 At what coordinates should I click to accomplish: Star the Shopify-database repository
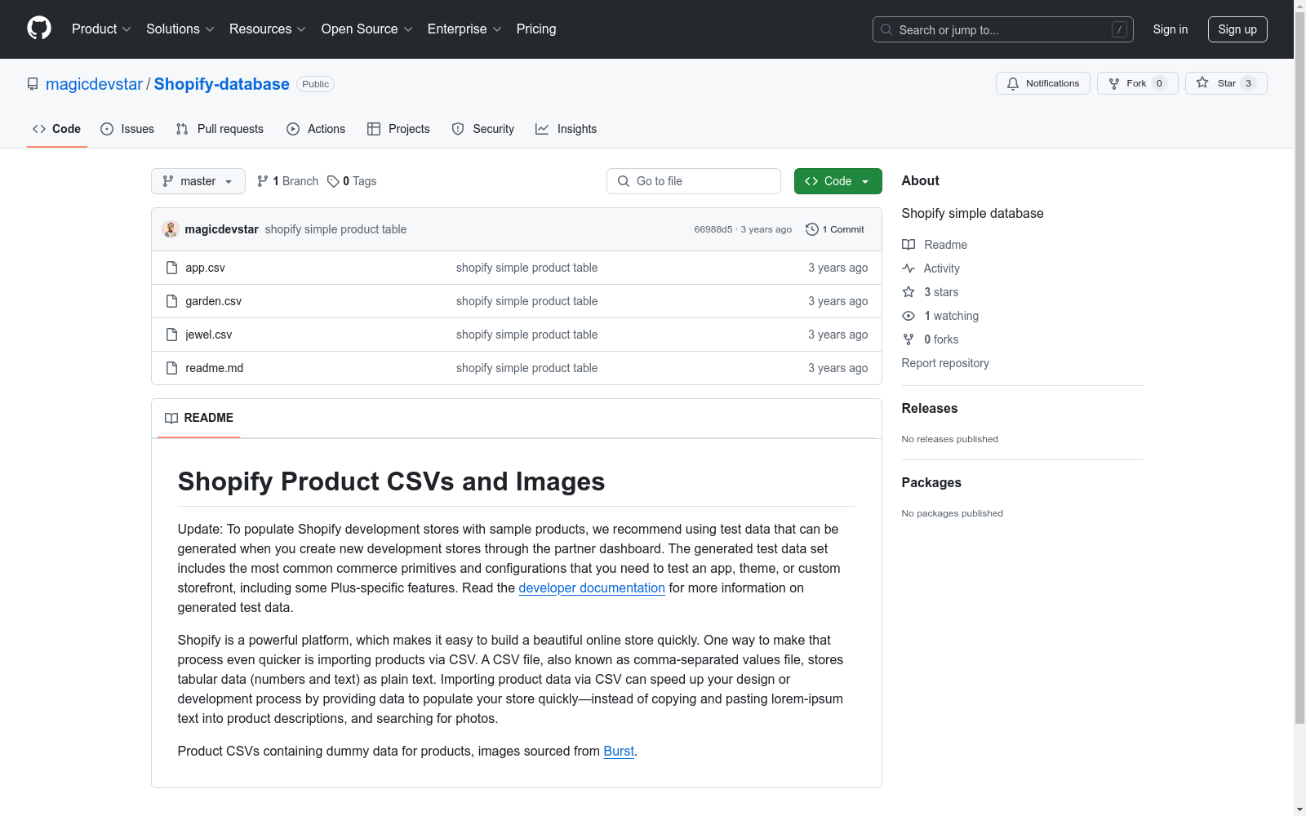pyautogui.click(x=1226, y=83)
